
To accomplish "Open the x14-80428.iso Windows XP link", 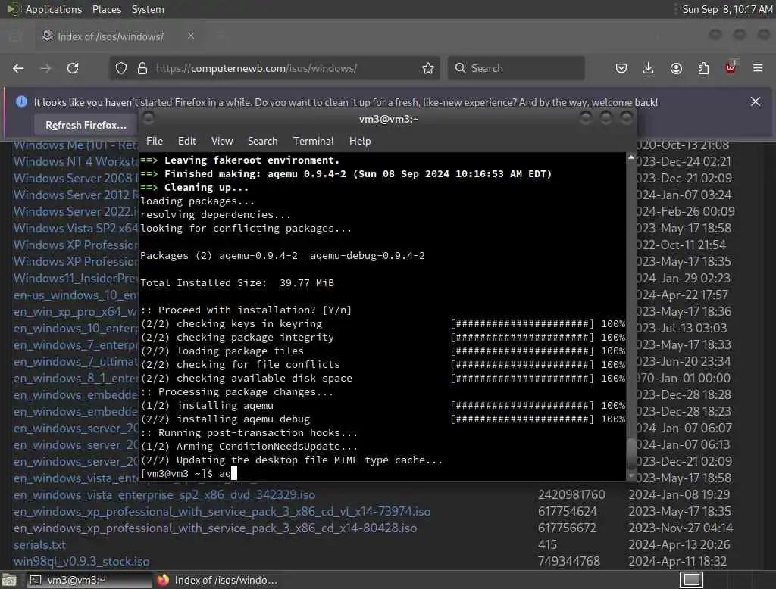I will tap(214, 528).
